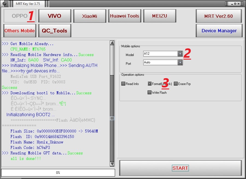Click the 'Mobile options' group label
Image resolution: width=246 pixels, height=179 pixels.
click(x=131, y=46)
